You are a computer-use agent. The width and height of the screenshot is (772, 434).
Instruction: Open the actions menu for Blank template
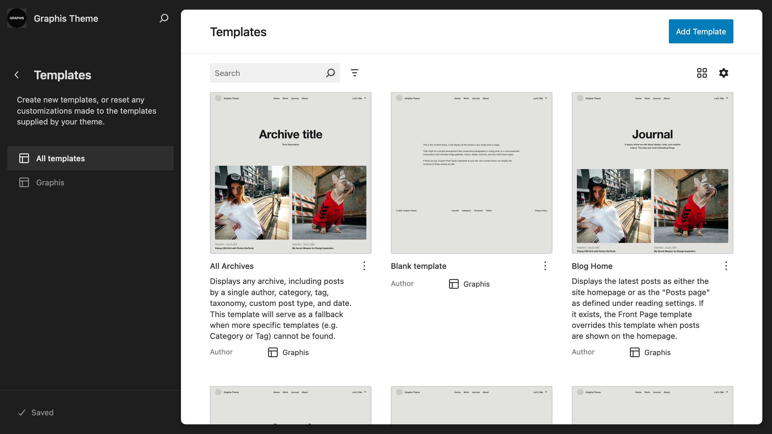tap(545, 266)
